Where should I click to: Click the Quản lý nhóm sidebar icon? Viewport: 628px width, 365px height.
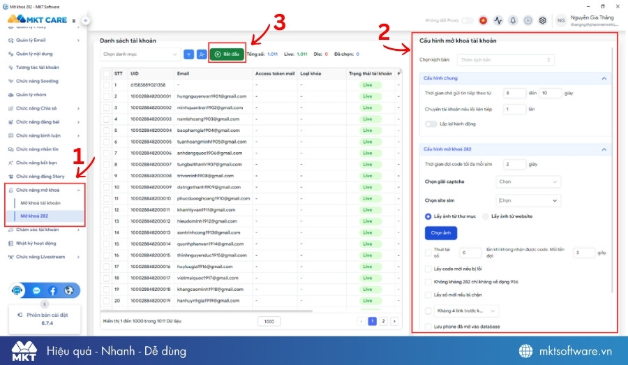(x=10, y=95)
